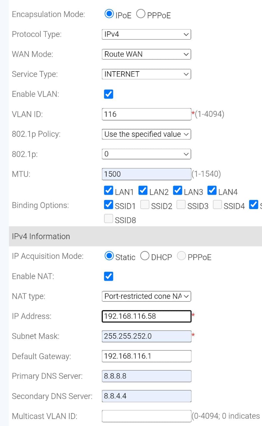Check the SSID8 binding option
This screenshot has width=262, height=426.
click(109, 219)
